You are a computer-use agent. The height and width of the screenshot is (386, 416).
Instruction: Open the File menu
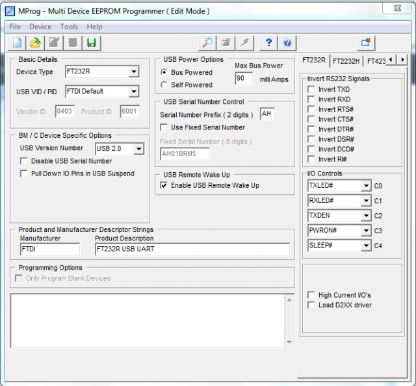coord(15,27)
